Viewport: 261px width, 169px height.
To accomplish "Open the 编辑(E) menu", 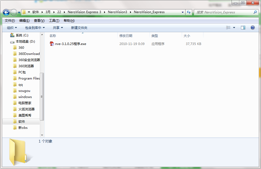I will coord(24,20).
